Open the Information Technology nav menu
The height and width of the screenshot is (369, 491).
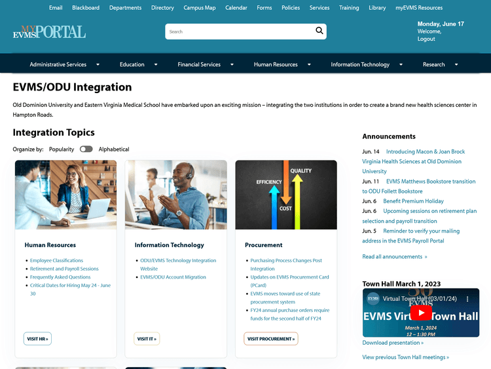(x=360, y=64)
